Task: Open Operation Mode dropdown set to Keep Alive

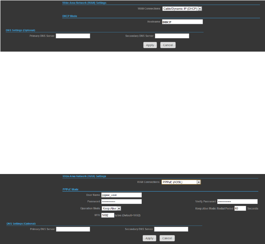Action: pos(111,208)
